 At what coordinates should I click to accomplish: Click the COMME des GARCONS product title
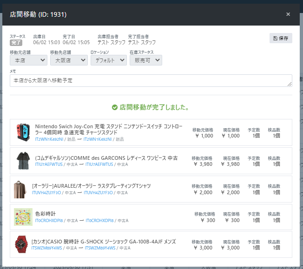click(x=106, y=158)
